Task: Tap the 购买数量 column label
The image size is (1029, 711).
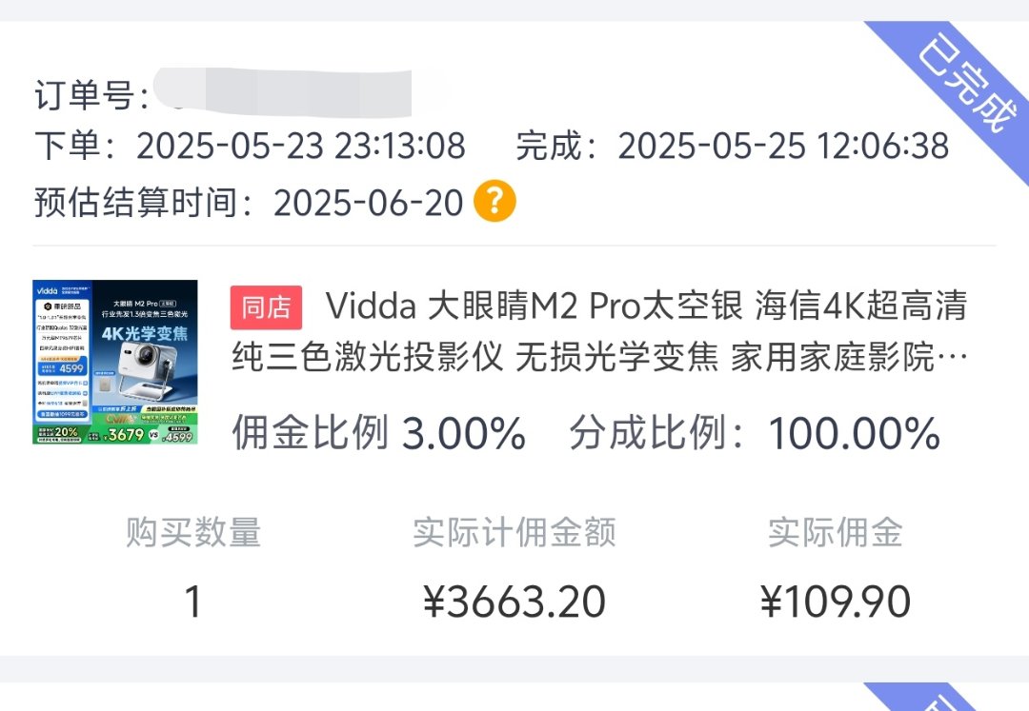Action: click(x=193, y=531)
